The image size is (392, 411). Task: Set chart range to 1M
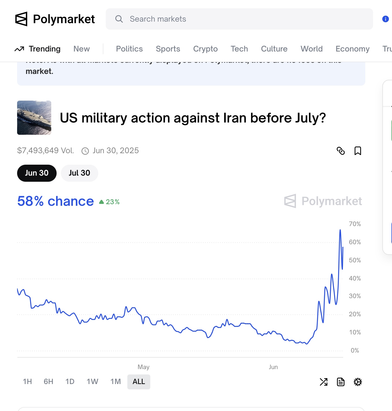116,382
